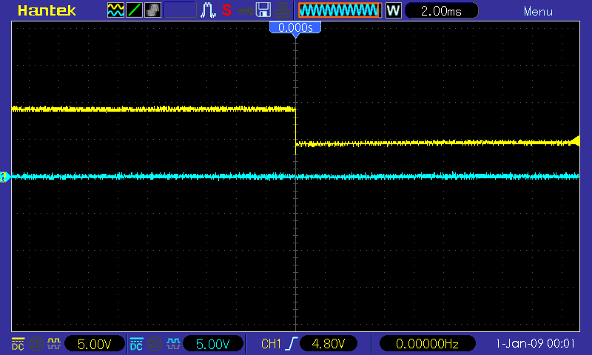Image resolution: width=592 pixels, height=355 pixels.
Task: Click the W window mode icon
Action: [x=394, y=10]
